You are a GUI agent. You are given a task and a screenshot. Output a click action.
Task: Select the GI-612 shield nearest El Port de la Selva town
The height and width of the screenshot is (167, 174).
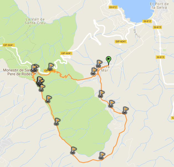pos(147,21)
